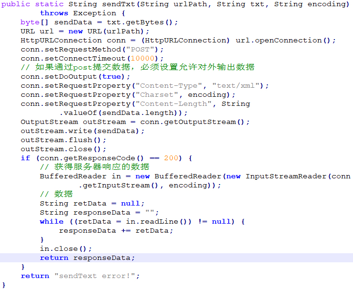Click the Chinese comment about post submission

click(138, 67)
